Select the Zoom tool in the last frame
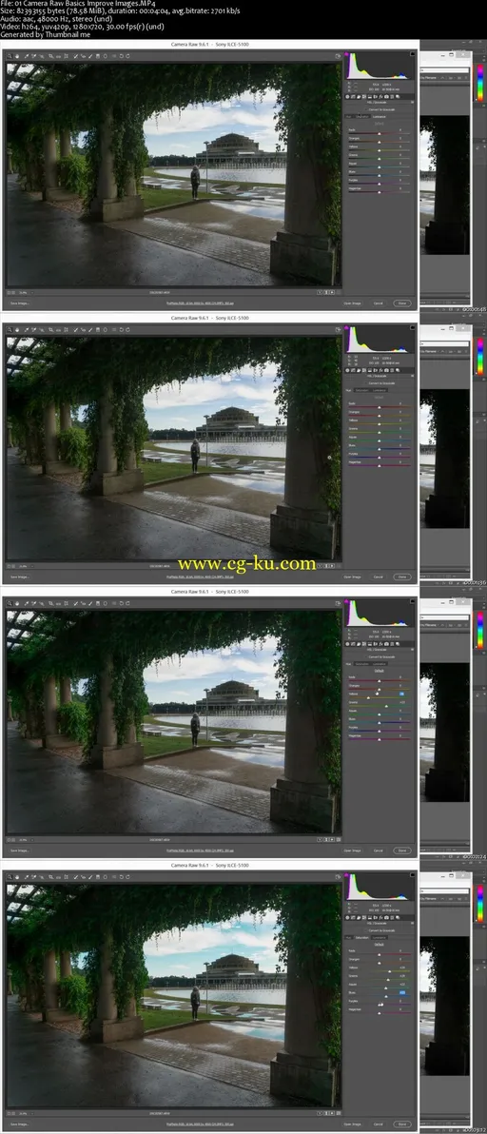 (x=9, y=876)
